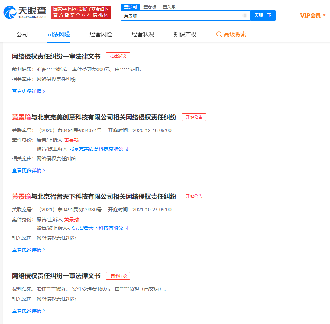
Task: Open the 知识产权 tab
Action: tap(185, 35)
